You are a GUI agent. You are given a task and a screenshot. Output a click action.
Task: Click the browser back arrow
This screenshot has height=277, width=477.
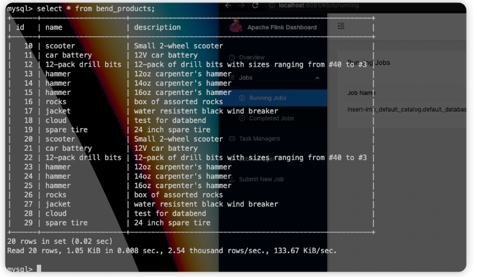(x=228, y=6)
